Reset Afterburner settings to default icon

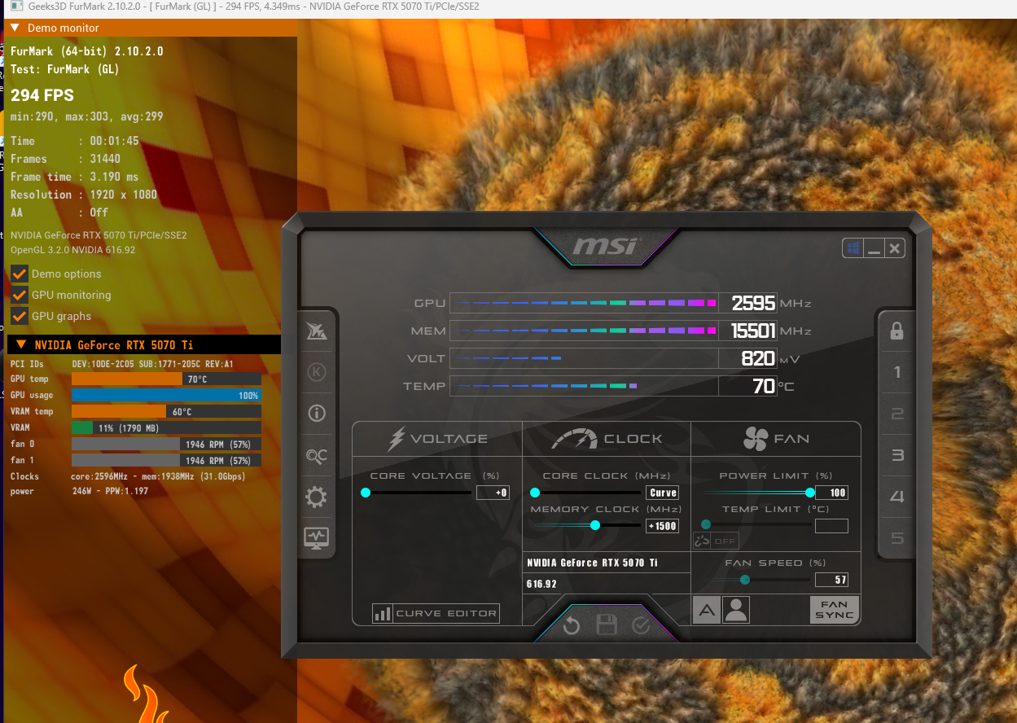click(x=571, y=625)
